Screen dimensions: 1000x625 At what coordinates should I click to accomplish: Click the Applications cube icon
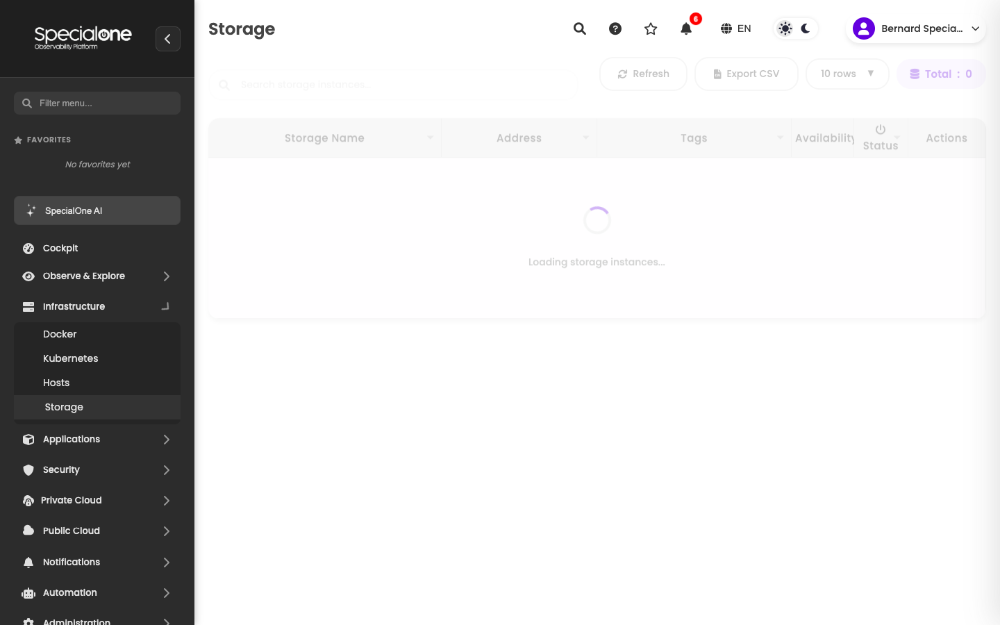click(x=28, y=440)
